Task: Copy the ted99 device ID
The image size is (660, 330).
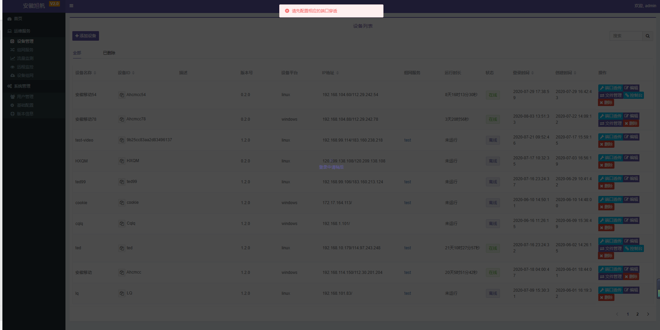Action: pos(122,182)
